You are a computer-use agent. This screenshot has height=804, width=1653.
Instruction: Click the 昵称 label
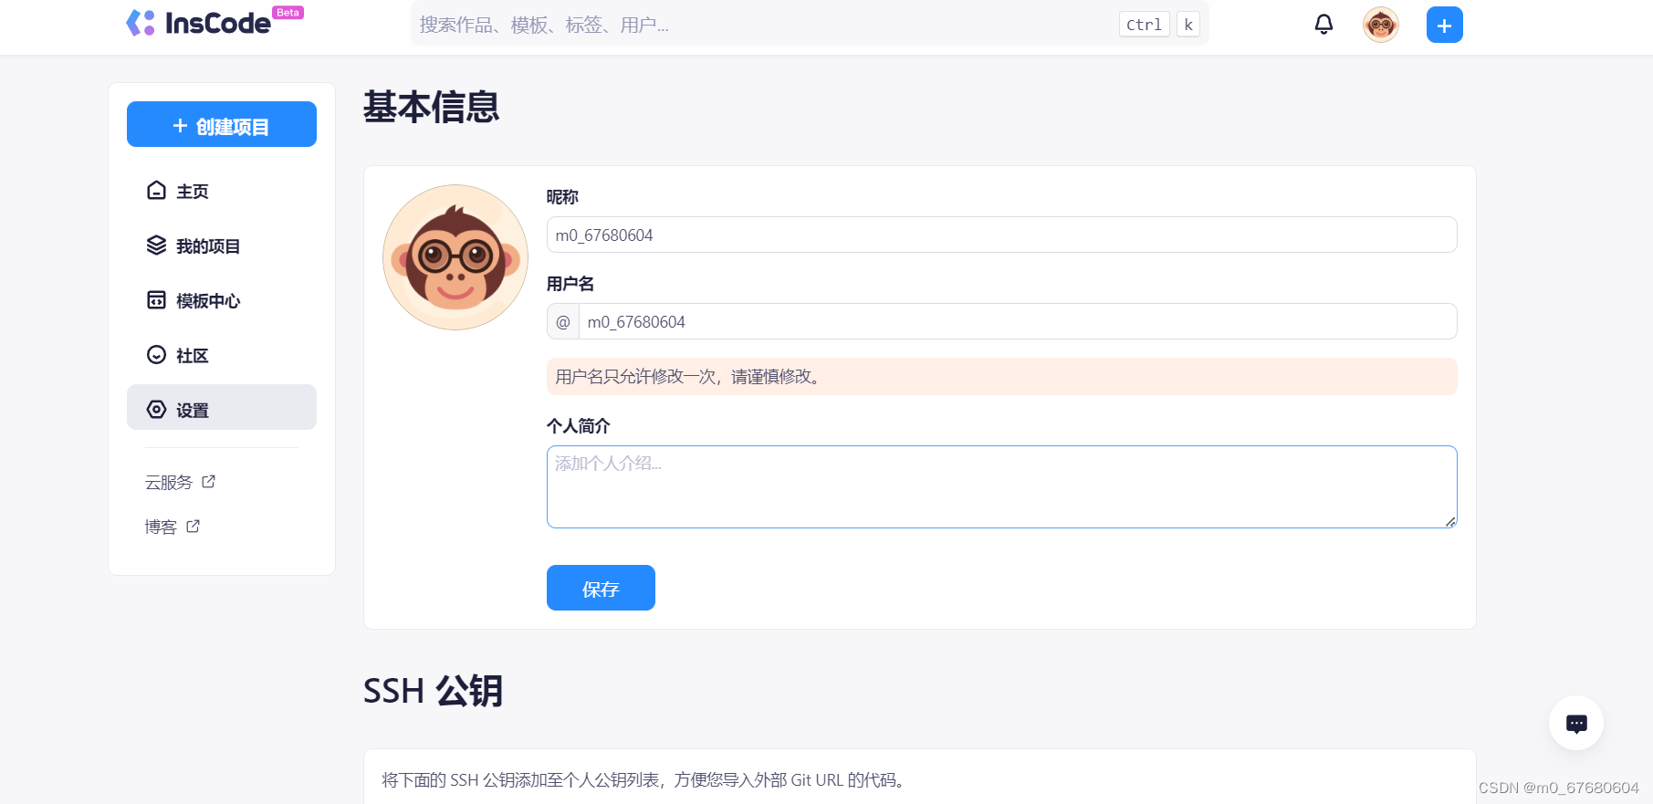click(562, 197)
